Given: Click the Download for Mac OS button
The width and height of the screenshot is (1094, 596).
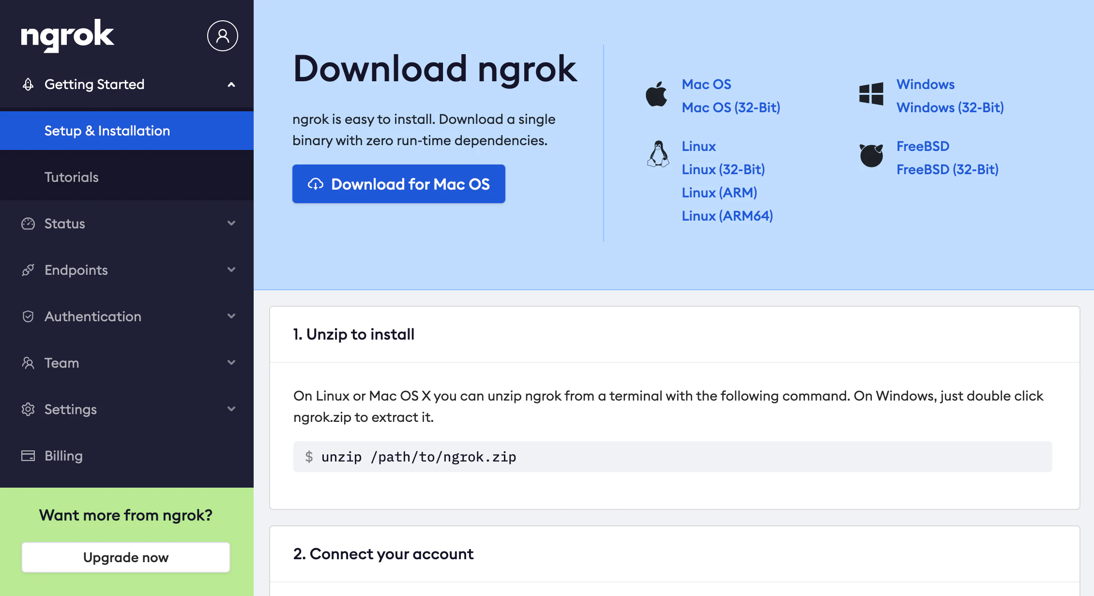Looking at the screenshot, I should 398,184.
